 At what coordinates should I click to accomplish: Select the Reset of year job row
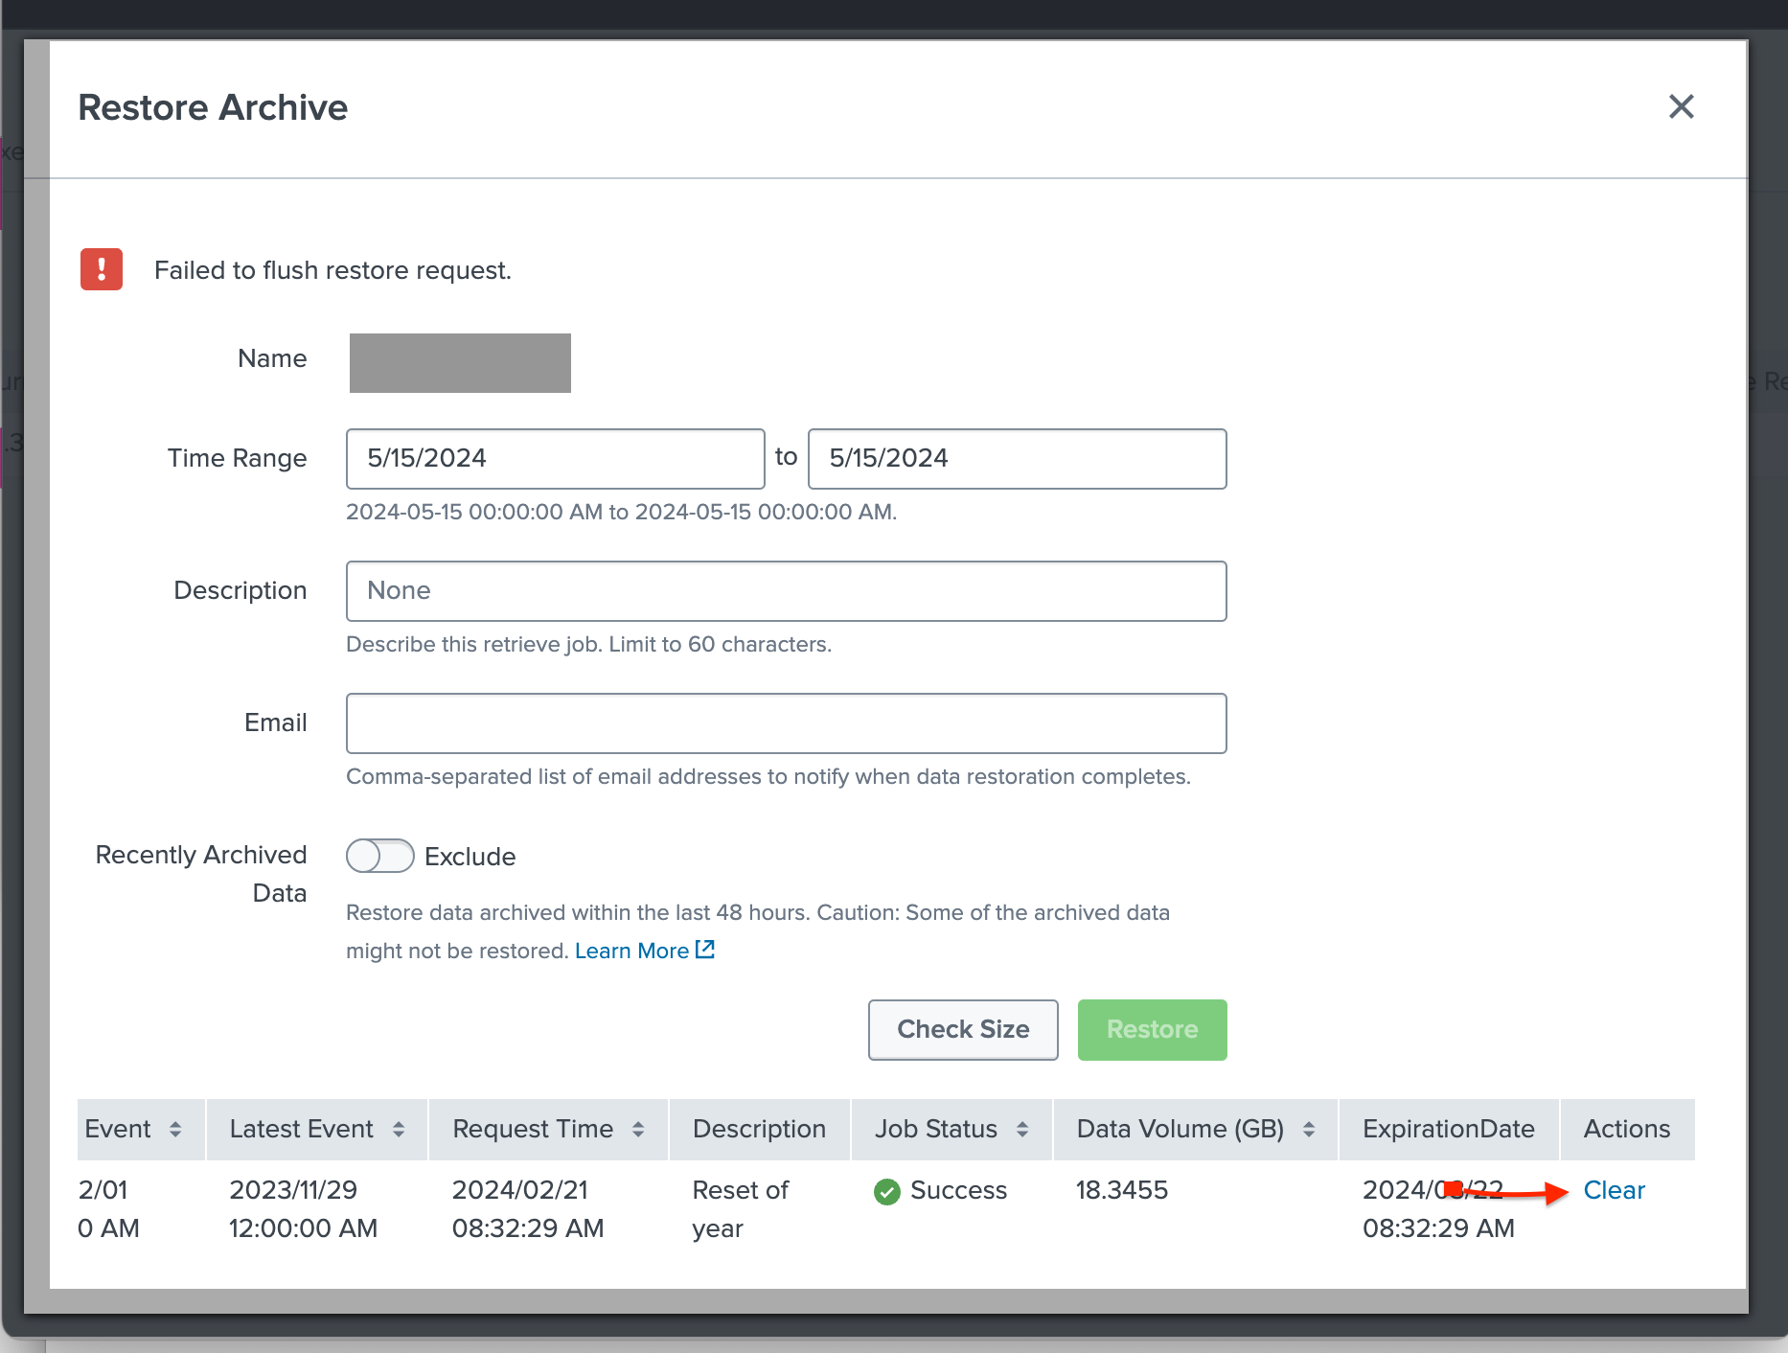pyautogui.click(x=740, y=1208)
